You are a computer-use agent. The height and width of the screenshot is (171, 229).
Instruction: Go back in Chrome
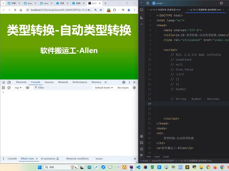click(4, 10)
